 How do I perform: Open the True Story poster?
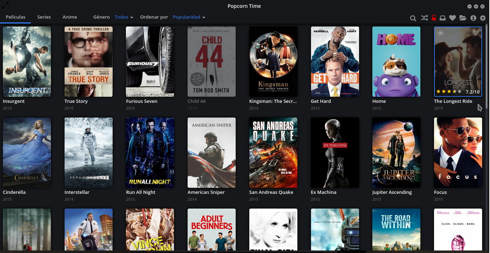pyautogui.click(x=89, y=62)
